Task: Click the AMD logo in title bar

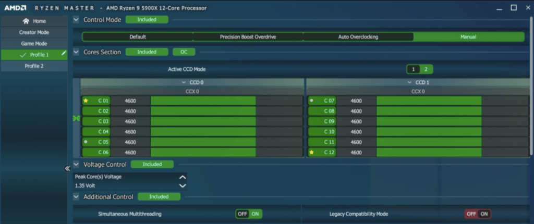Action: (x=15, y=8)
